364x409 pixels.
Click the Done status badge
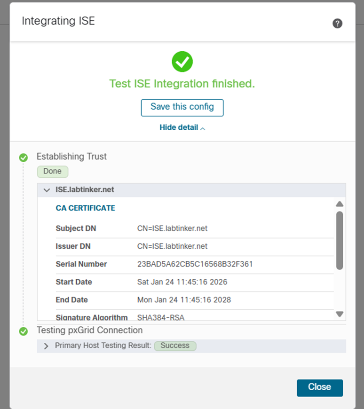tap(52, 172)
